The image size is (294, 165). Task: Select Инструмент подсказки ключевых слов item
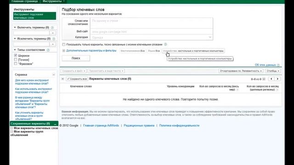click(35, 16)
